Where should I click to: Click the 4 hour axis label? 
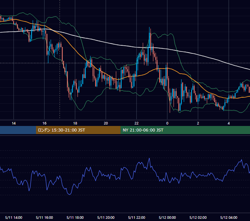click(x=229, y=123)
